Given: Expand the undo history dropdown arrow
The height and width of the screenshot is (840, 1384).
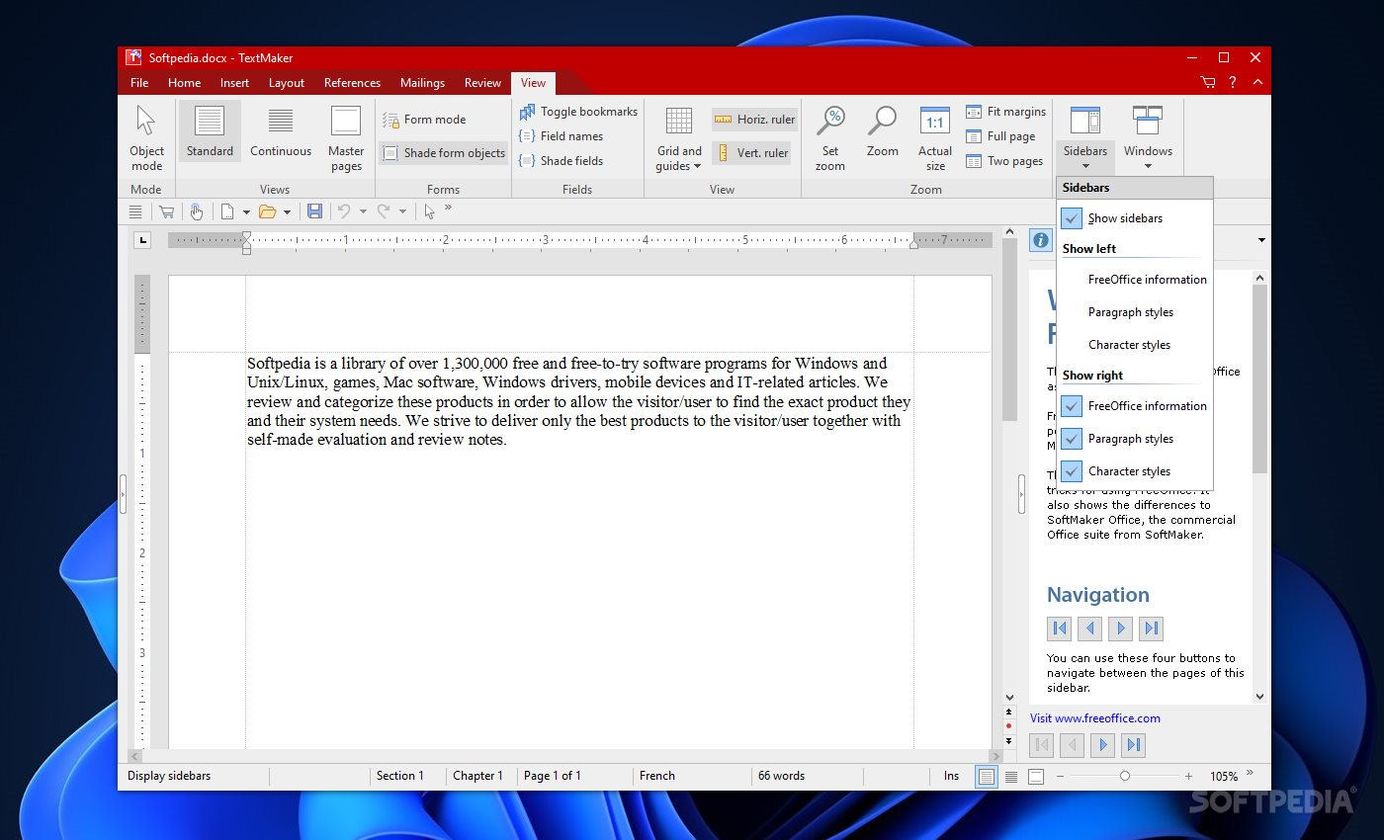Looking at the screenshot, I should click(x=363, y=211).
